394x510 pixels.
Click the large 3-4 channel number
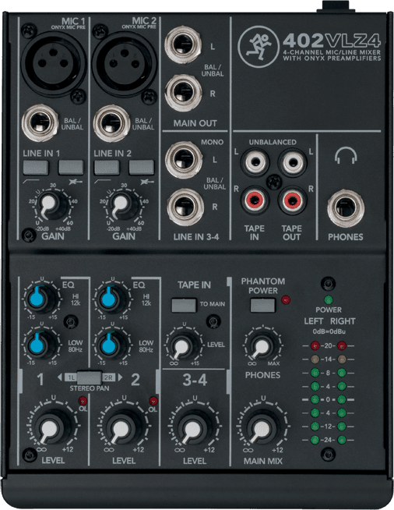pyautogui.click(x=195, y=380)
